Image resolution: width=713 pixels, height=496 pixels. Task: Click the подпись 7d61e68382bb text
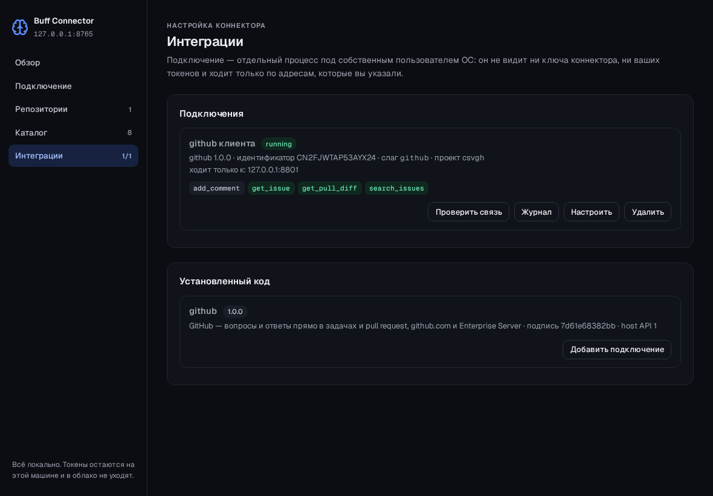click(x=571, y=326)
